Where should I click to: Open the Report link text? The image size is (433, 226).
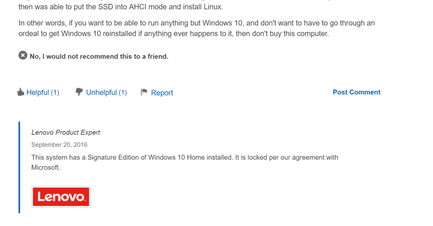(x=162, y=93)
